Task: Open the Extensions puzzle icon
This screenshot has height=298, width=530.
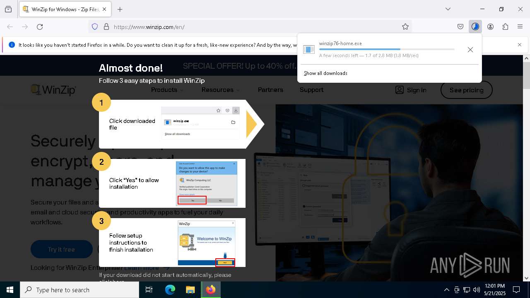Action: 505,26
